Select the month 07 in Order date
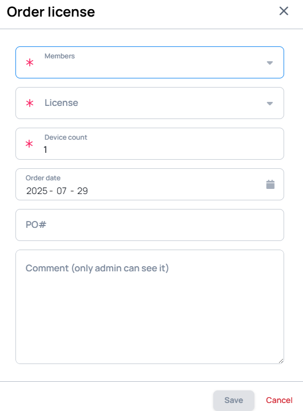This screenshot has width=303, height=411. coord(62,191)
